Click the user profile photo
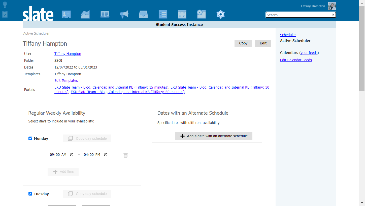Screen dimensions: 365x206 (x=332, y=6)
